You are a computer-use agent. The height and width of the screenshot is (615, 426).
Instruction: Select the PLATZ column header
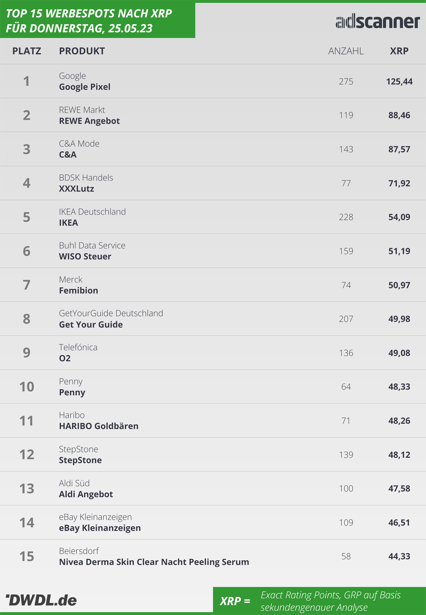coord(27,51)
